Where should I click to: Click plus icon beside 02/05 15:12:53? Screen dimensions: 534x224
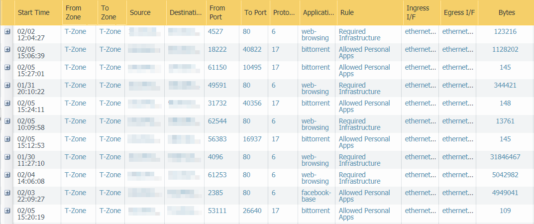pyautogui.click(x=7, y=139)
